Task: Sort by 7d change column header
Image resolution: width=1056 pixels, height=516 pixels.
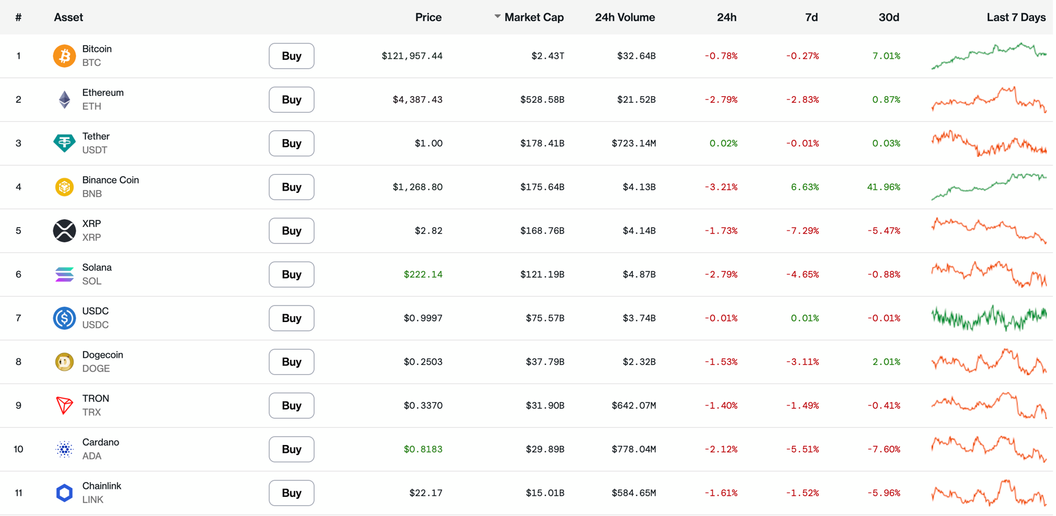Action: pyautogui.click(x=811, y=18)
